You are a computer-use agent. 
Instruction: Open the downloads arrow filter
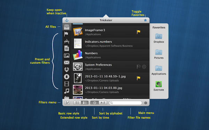(x=67, y=77)
